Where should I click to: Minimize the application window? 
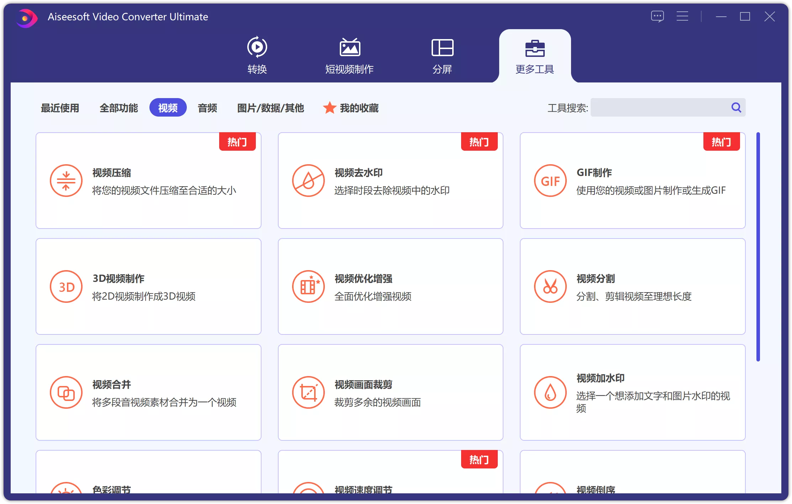click(x=721, y=17)
